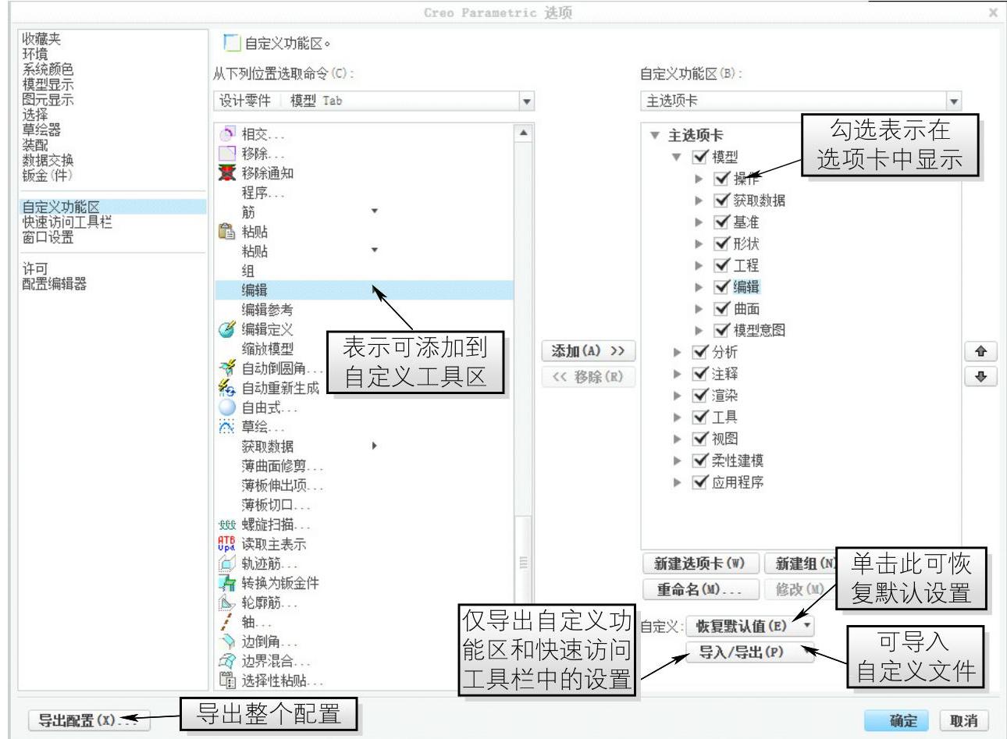Choose the 移除 remove command icon
Viewport: 1007px width, 739px height.
coord(226,154)
